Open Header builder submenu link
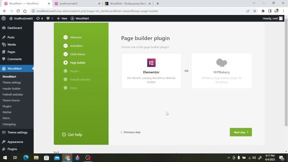The image size is (288, 162). 11,89
